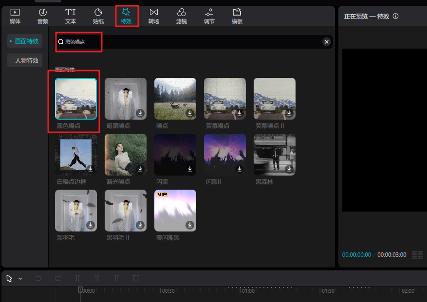Select the 荧幕噪点 II effect thumbnail
This screenshot has height=302, width=427.
point(274,99)
